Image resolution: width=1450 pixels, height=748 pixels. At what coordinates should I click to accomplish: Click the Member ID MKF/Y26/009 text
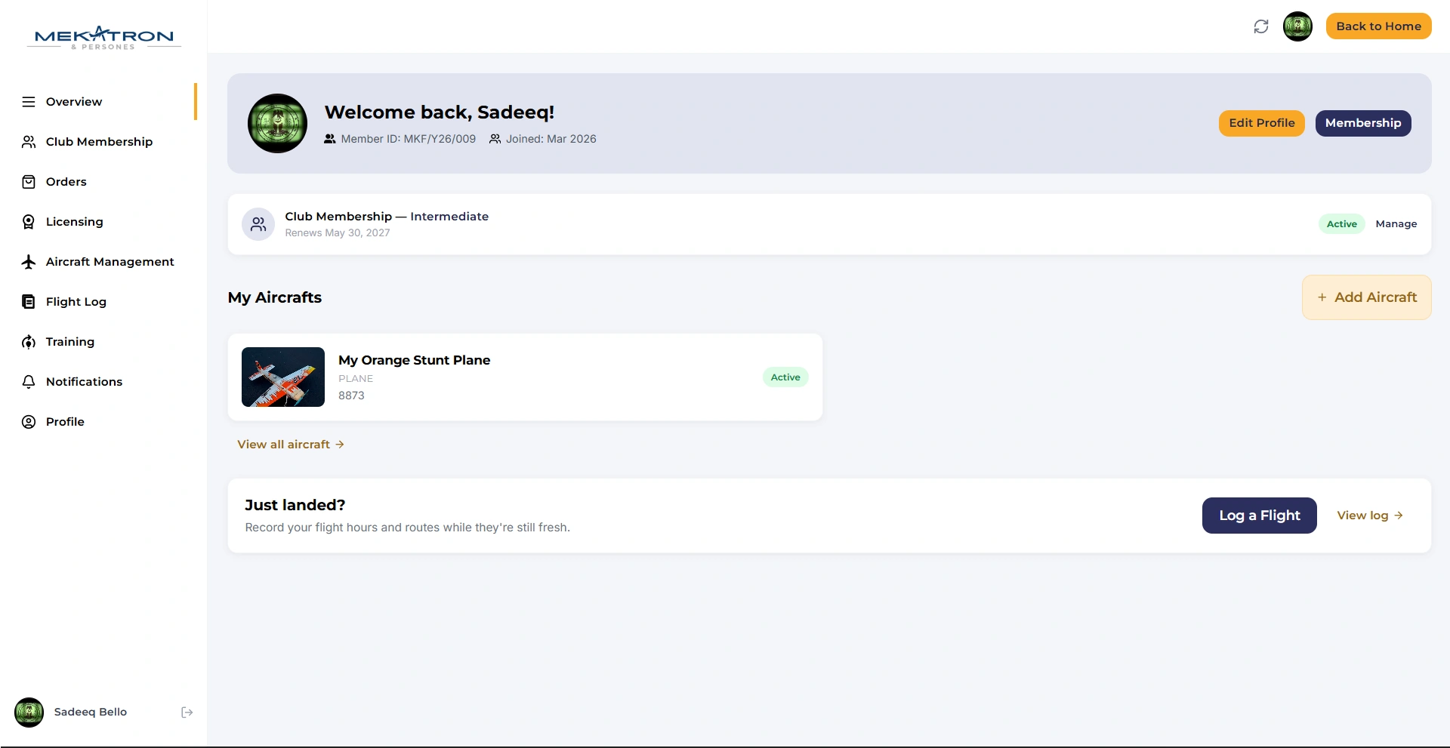tap(408, 139)
